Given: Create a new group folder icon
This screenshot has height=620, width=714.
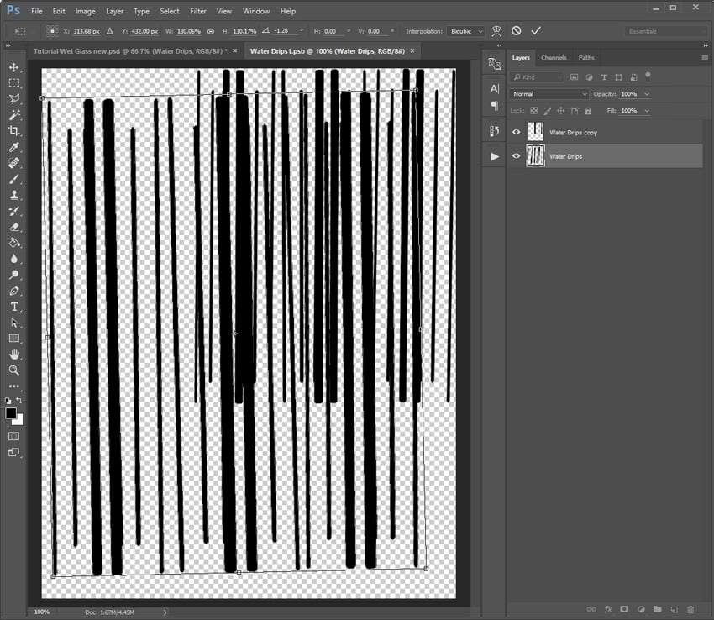Looking at the screenshot, I should (x=658, y=609).
